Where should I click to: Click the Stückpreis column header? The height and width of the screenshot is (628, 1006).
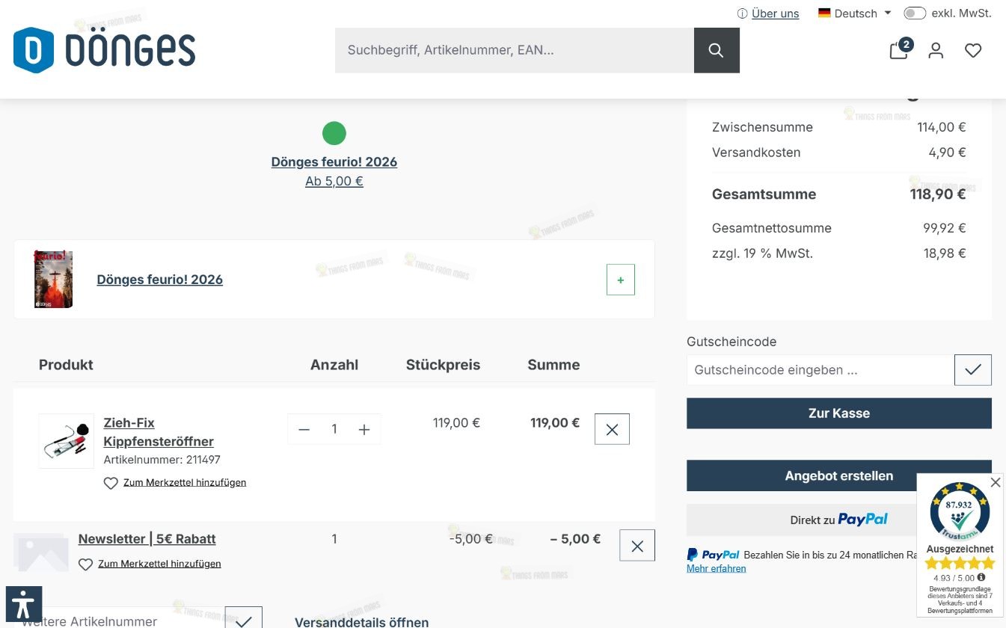(x=444, y=365)
